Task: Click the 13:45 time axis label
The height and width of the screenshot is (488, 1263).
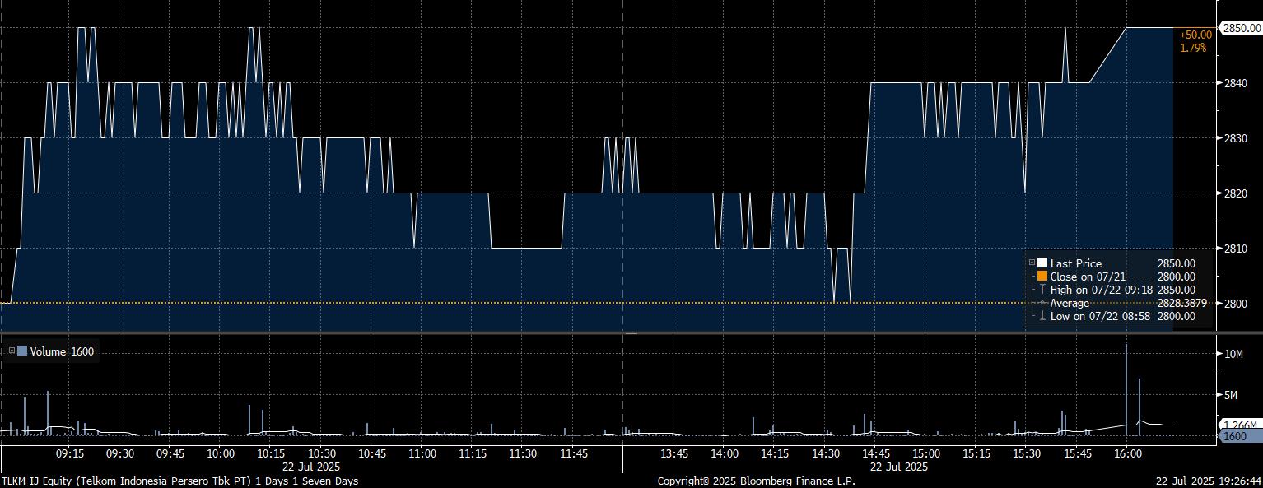Action: 674,453
